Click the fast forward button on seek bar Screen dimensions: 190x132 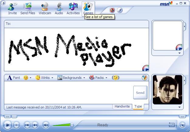182,117
